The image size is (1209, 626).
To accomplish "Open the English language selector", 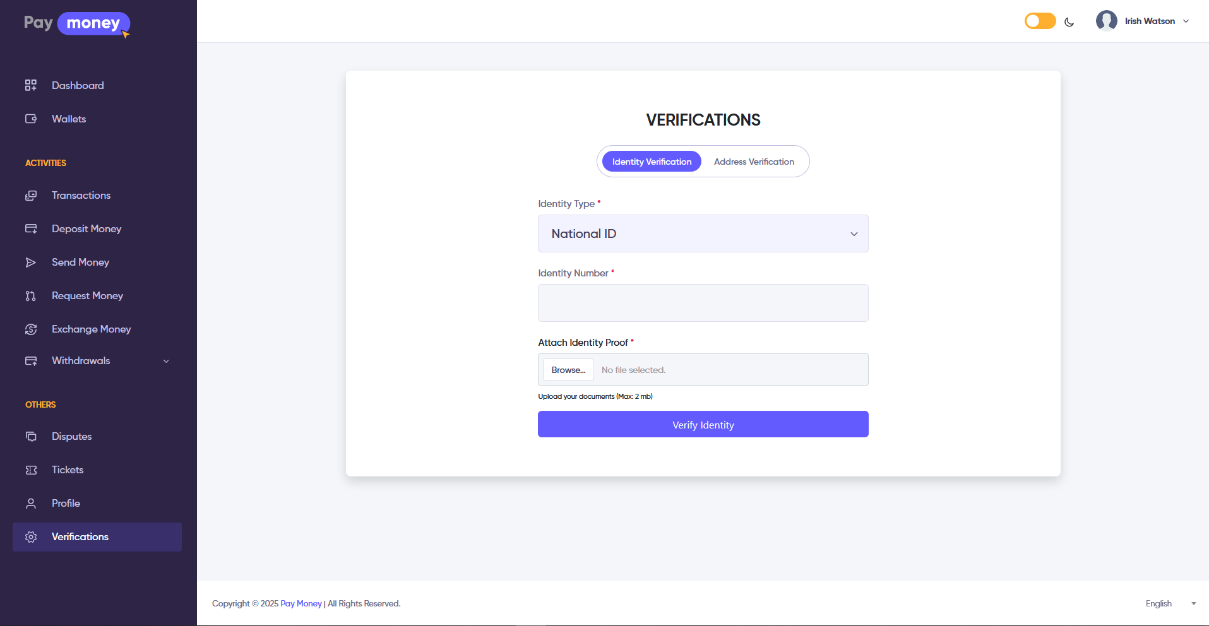I will (x=1170, y=603).
